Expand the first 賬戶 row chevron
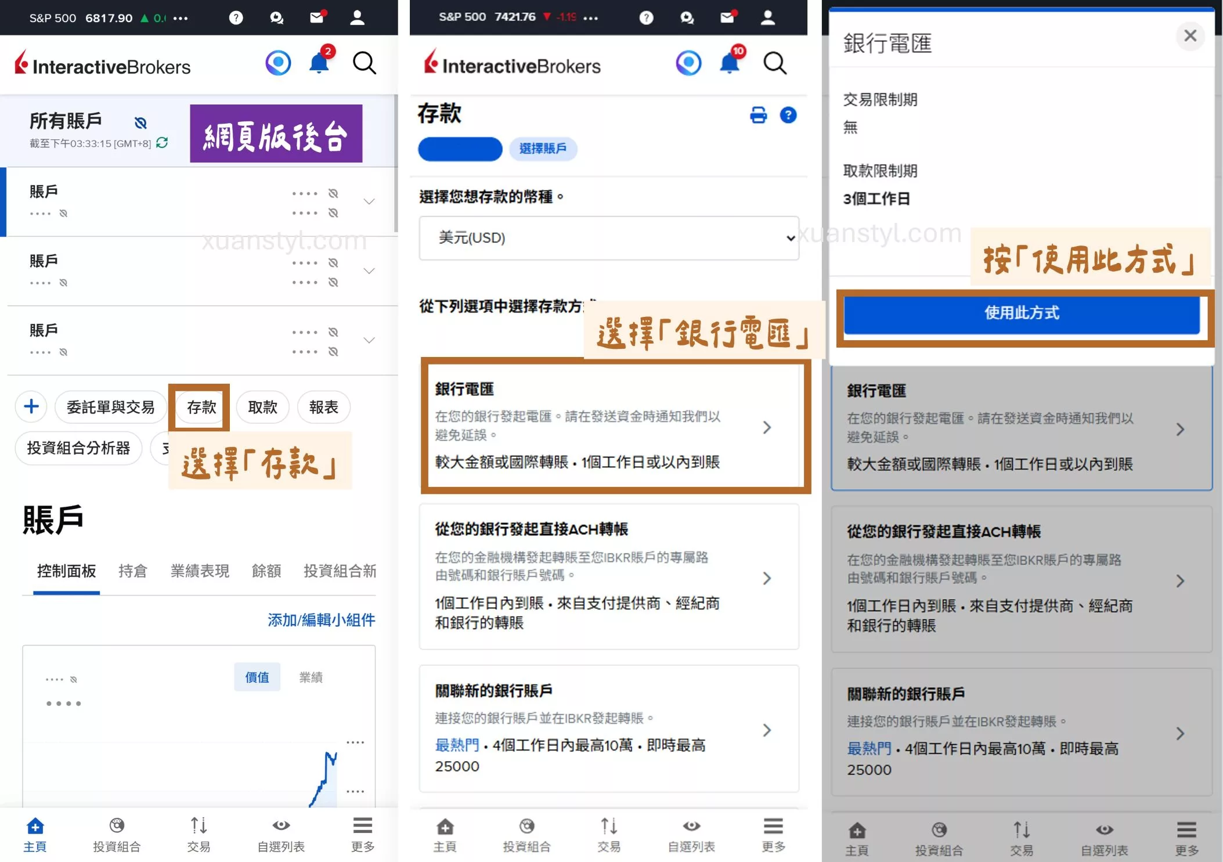The width and height of the screenshot is (1223, 862). 369,201
